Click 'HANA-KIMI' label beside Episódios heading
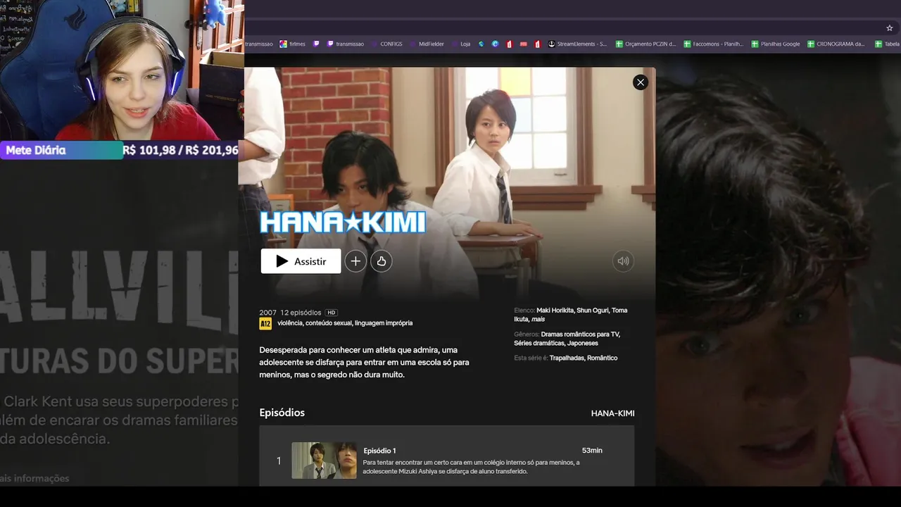The width and height of the screenshot is (901, 507). coord(612,413)
